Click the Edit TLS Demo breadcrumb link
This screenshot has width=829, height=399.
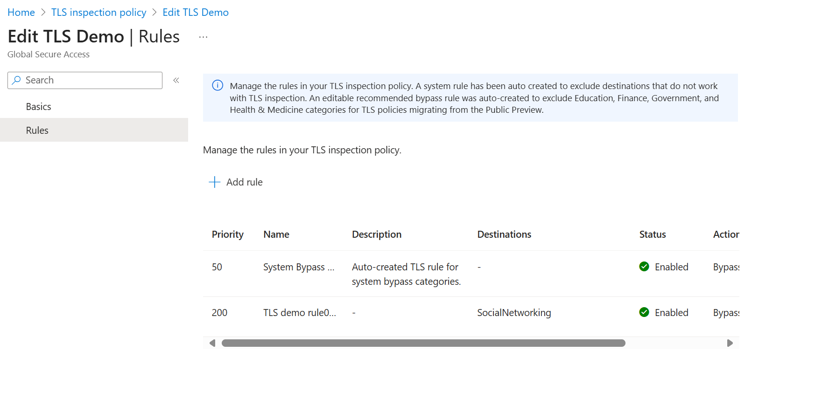196,13
